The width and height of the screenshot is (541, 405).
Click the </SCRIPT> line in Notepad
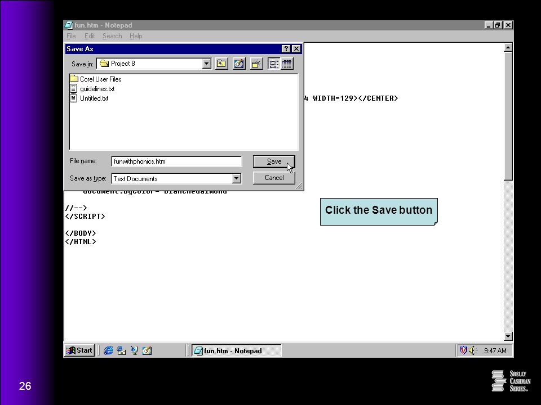85,216
